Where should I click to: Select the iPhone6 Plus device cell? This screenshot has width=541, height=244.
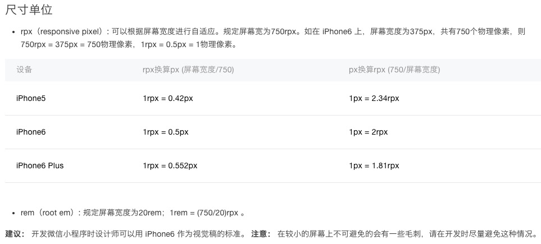pos(40,165)
